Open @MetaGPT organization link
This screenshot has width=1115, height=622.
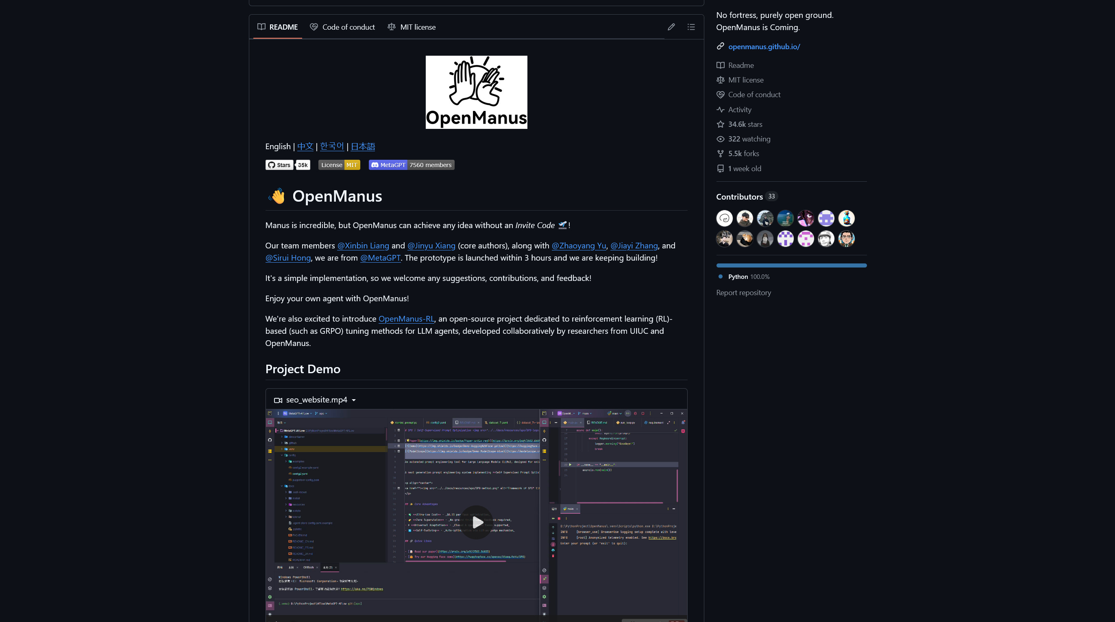click(380, 258)
